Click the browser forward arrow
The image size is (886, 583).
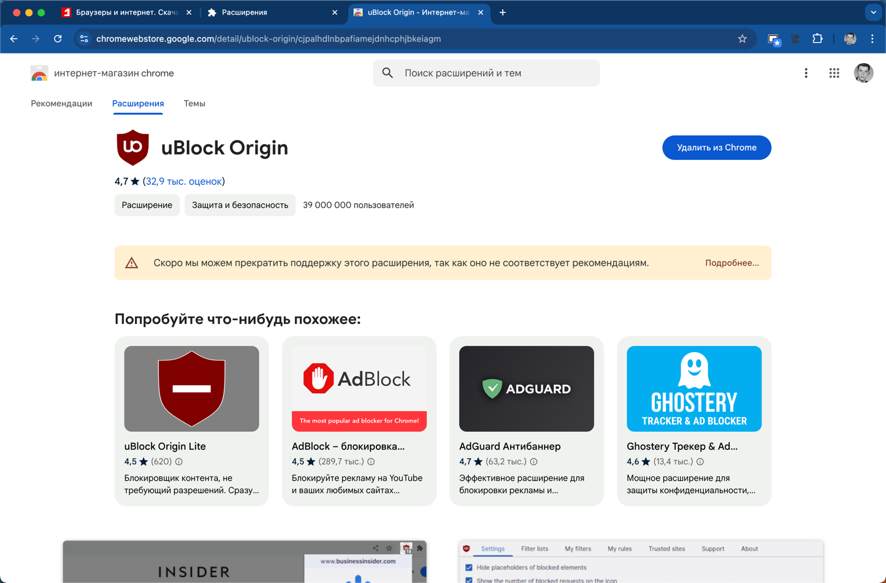(36, 39)
